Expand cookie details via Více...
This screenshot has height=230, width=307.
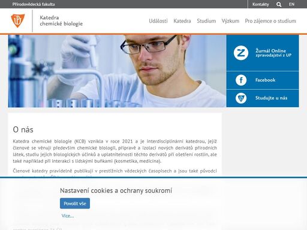coord(68,216)
